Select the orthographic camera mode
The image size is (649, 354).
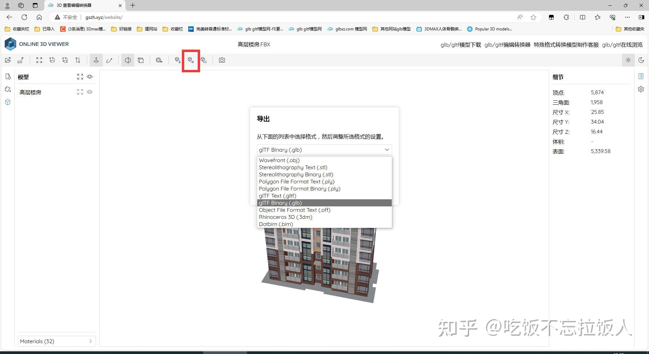(x=141, y=60)
